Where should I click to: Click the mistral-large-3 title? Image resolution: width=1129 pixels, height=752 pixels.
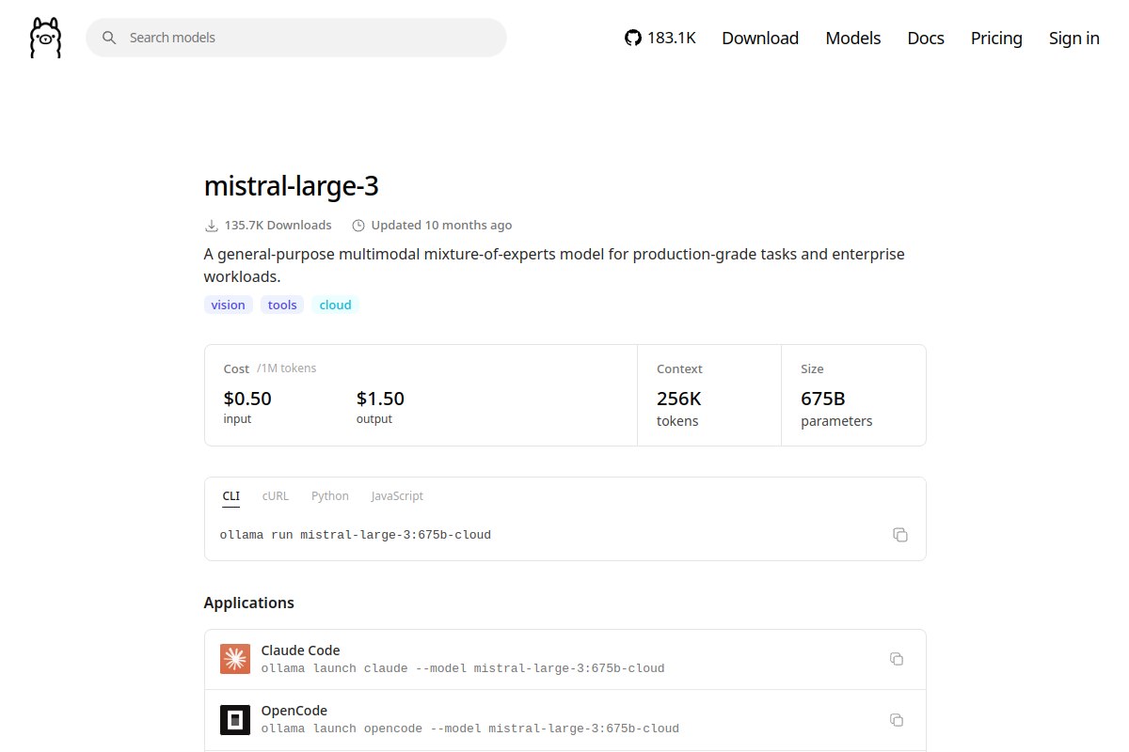pos(292,186)
